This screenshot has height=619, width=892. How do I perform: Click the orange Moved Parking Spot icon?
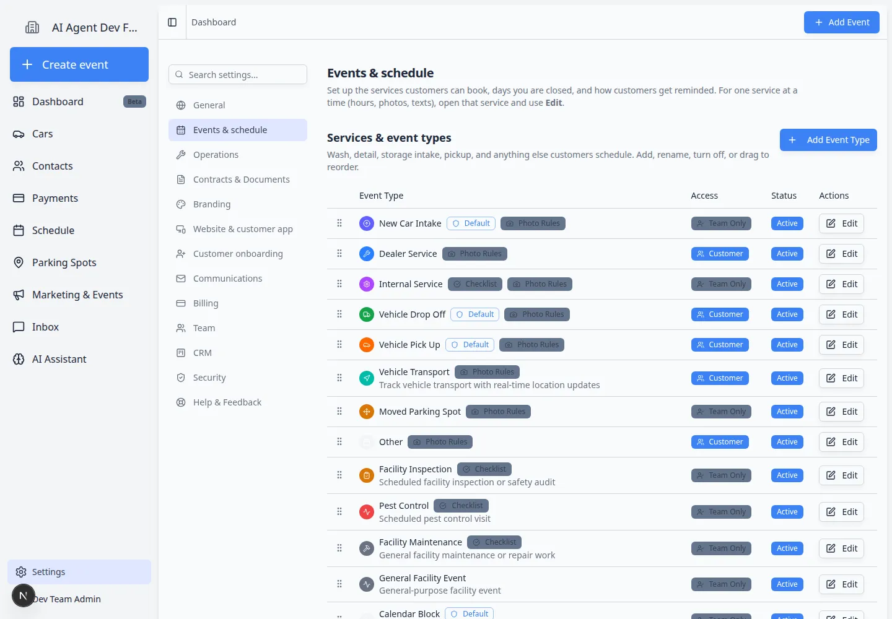(367, 412)
